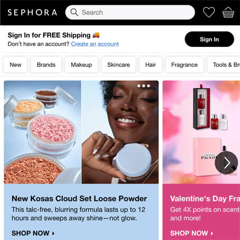
Task: Click inside the Search field
Action: pyautogui.click(x=130, y=12)
